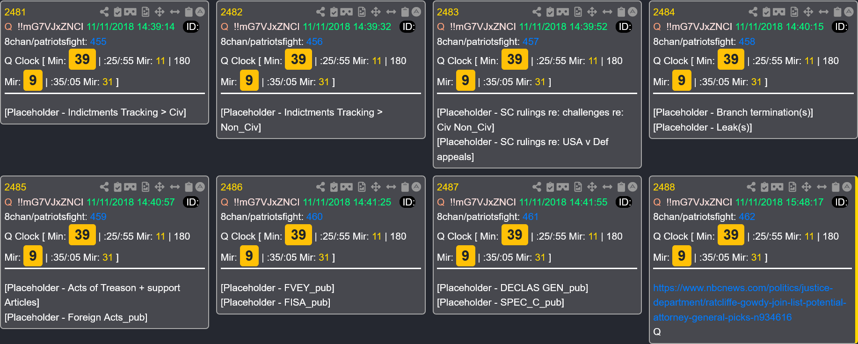Click clipboard-check icon on post 2482
858x344 pixels.
tap(334, 12)
